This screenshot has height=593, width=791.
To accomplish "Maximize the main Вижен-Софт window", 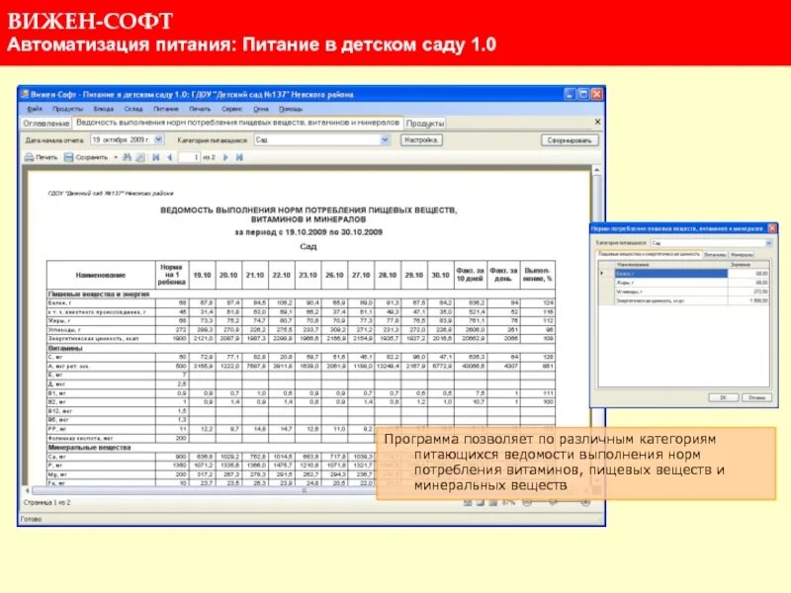I will pyautogui.click(x=583, y=94).
